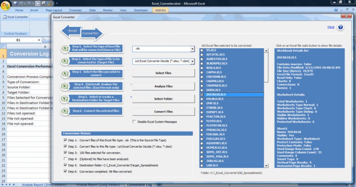Click the Analyze Files button
Image resolution: width=356 pixels, height=187 pixels.
pos(163,86)
